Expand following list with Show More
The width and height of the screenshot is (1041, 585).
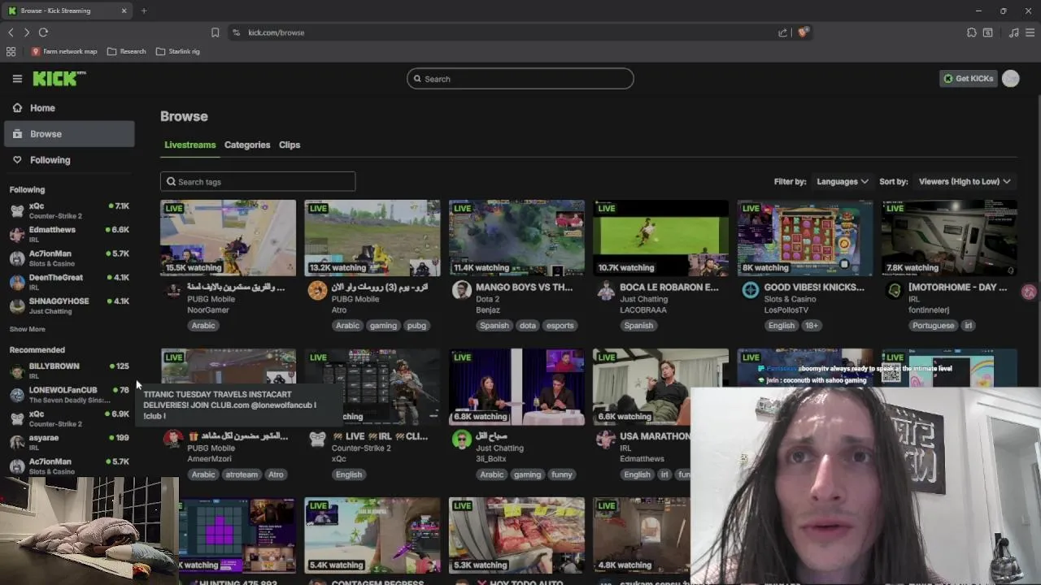click(x=28, y=329)
